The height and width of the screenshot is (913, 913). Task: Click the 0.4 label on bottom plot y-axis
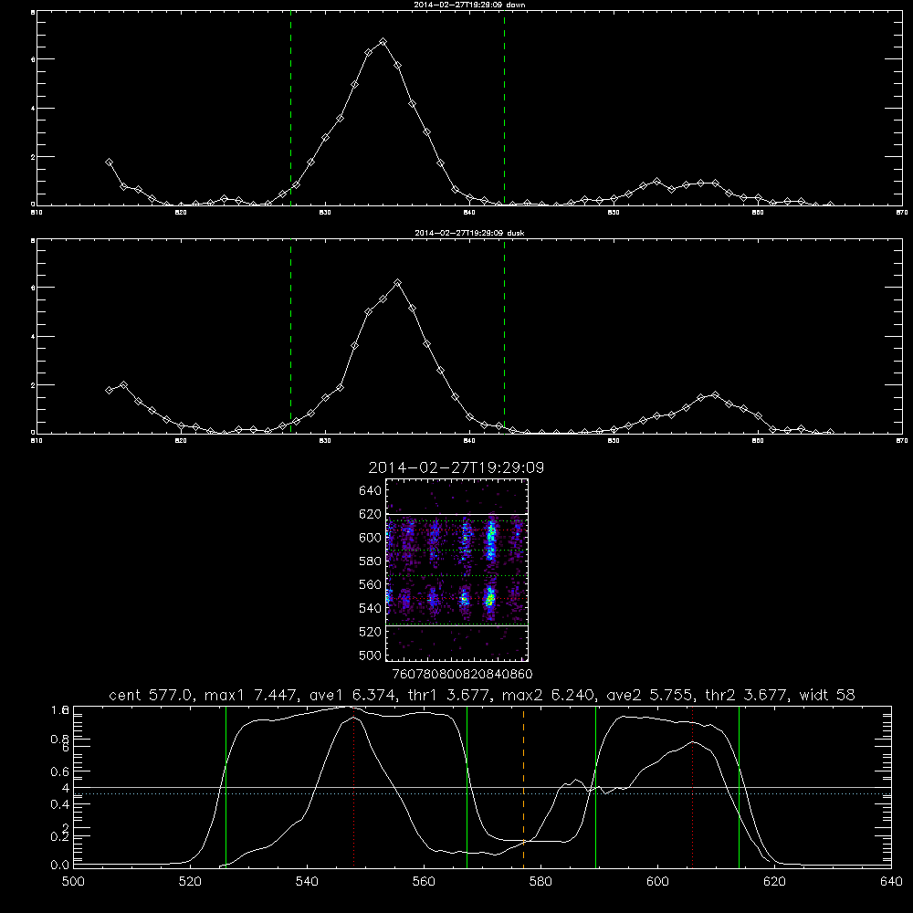coord(60,804)
